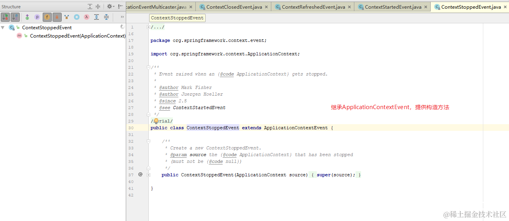Toggle Show non-public members lock icon
This screenshot has height=221, width=509.
click(57, 17)
